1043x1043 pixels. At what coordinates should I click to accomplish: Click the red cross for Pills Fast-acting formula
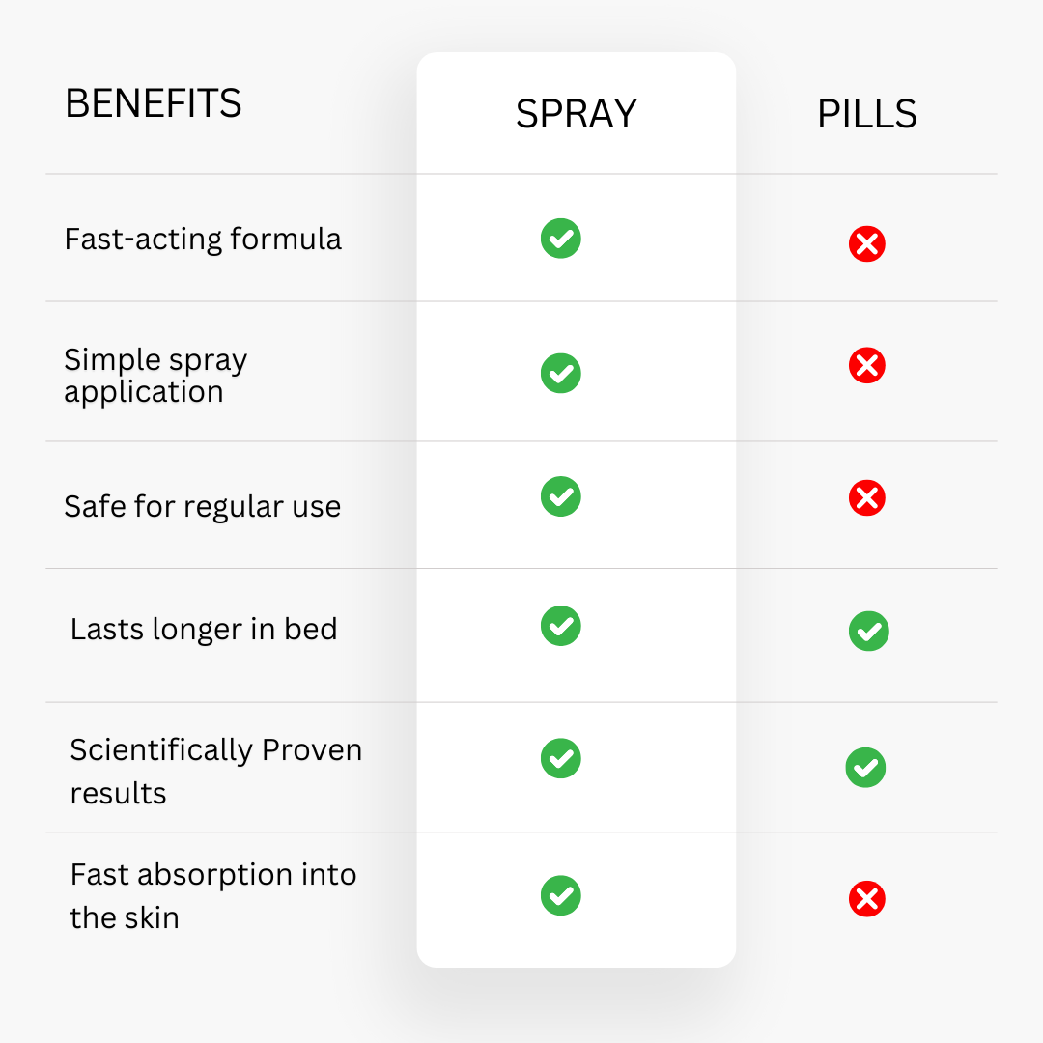pyautogui.click(x=866, y=243)
